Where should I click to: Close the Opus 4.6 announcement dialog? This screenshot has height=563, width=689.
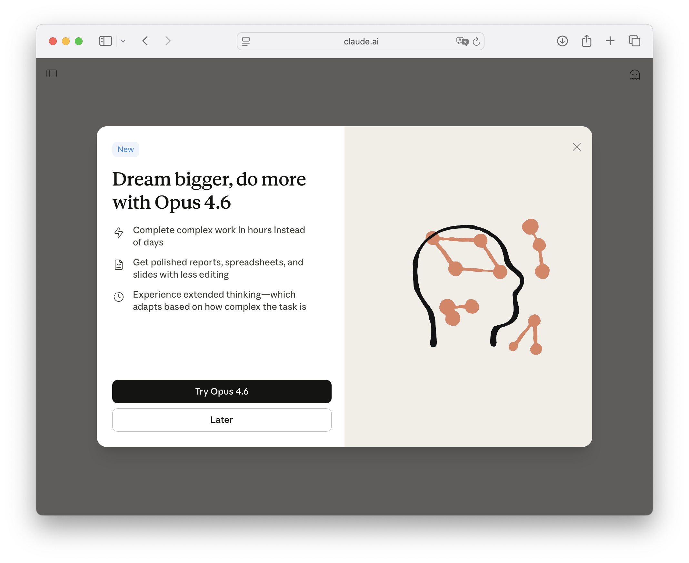(x=577, y=147)
